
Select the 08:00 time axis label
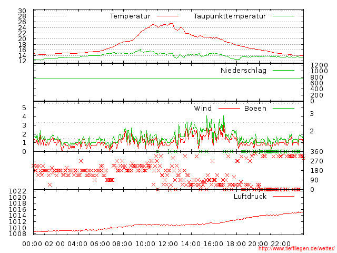tap(123, 244)
